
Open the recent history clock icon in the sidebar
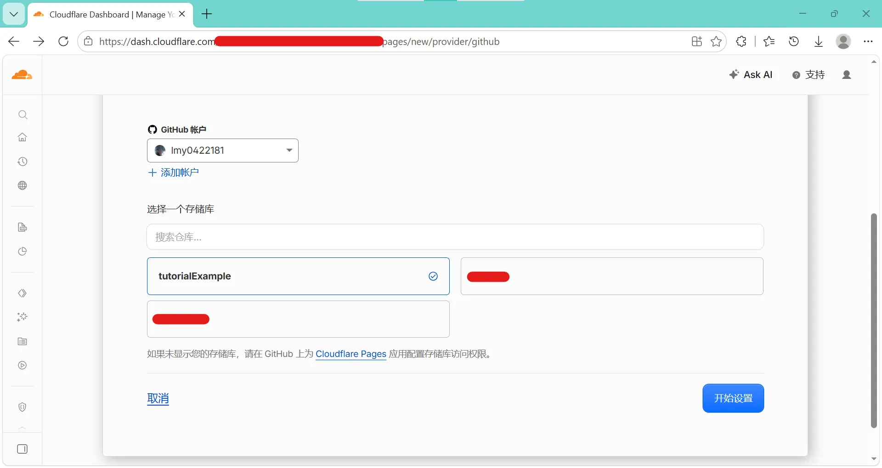click(23, 162)
